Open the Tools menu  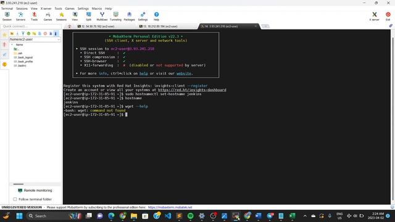click(x=58, y=9)
